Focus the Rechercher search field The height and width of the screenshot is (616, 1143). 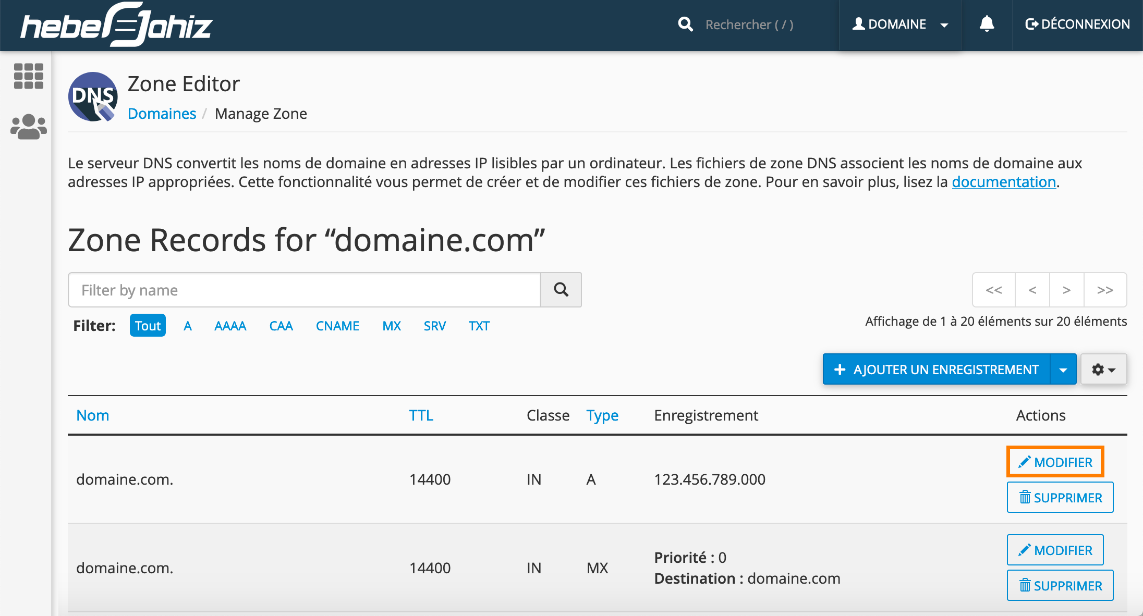(749, 24)
